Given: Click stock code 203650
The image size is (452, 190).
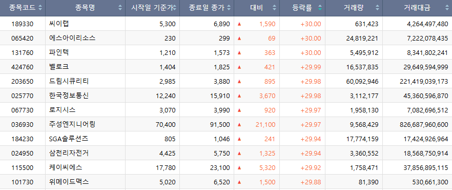Looking at the screenshot, I should click(x=23, y=82).
